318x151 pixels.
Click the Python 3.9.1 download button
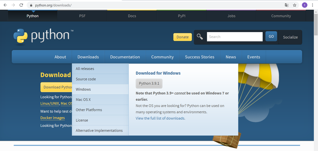coord(149,84)
